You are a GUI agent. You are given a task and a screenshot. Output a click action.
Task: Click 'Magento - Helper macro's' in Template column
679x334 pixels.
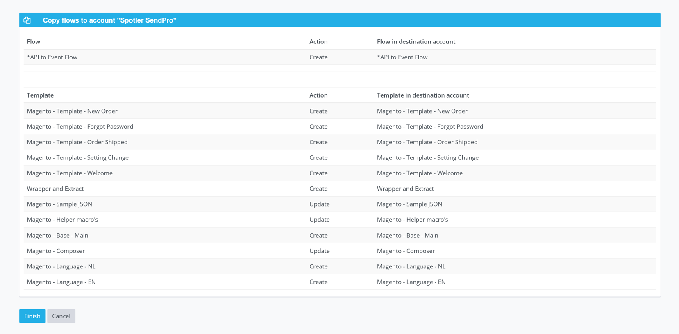coord(62,220)
